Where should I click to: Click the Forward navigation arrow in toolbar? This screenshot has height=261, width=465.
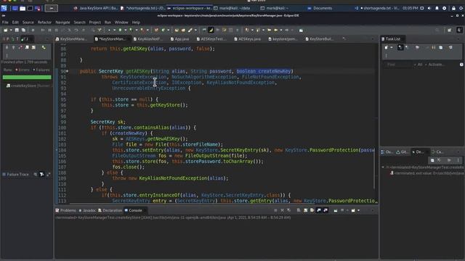coord(287,30)
